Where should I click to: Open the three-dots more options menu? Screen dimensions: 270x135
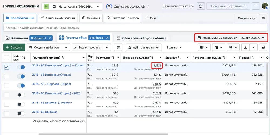coord(256,6)
